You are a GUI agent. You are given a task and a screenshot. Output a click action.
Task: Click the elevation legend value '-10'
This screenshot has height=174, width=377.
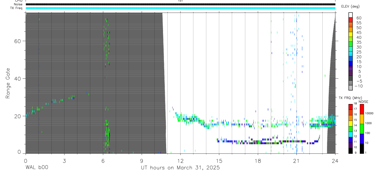point(358,86)
